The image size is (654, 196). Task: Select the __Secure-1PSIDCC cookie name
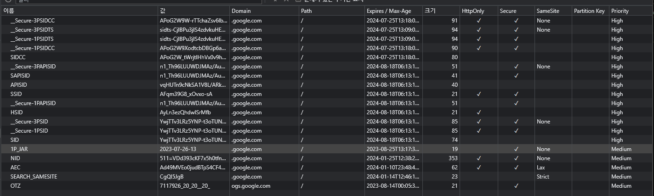[x=33, y=48]
